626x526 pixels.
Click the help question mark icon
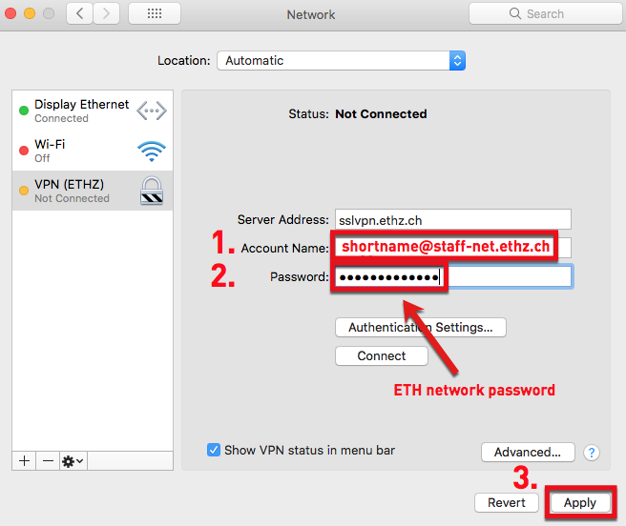click(x=592, y=453)
